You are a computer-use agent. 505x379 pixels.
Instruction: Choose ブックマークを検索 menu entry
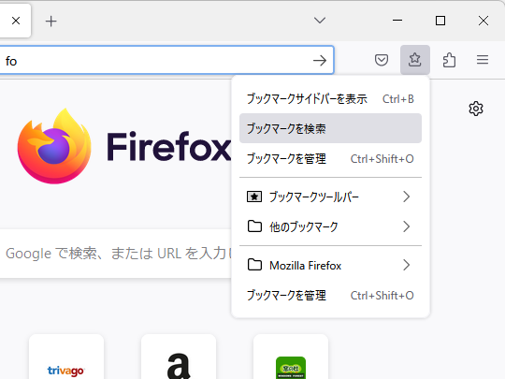click(330, 128)
